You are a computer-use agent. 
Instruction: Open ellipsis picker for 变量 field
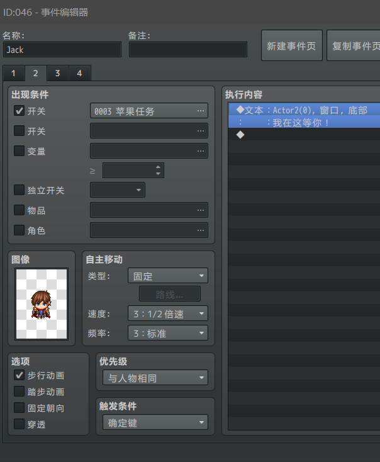[x=201, y=151]
